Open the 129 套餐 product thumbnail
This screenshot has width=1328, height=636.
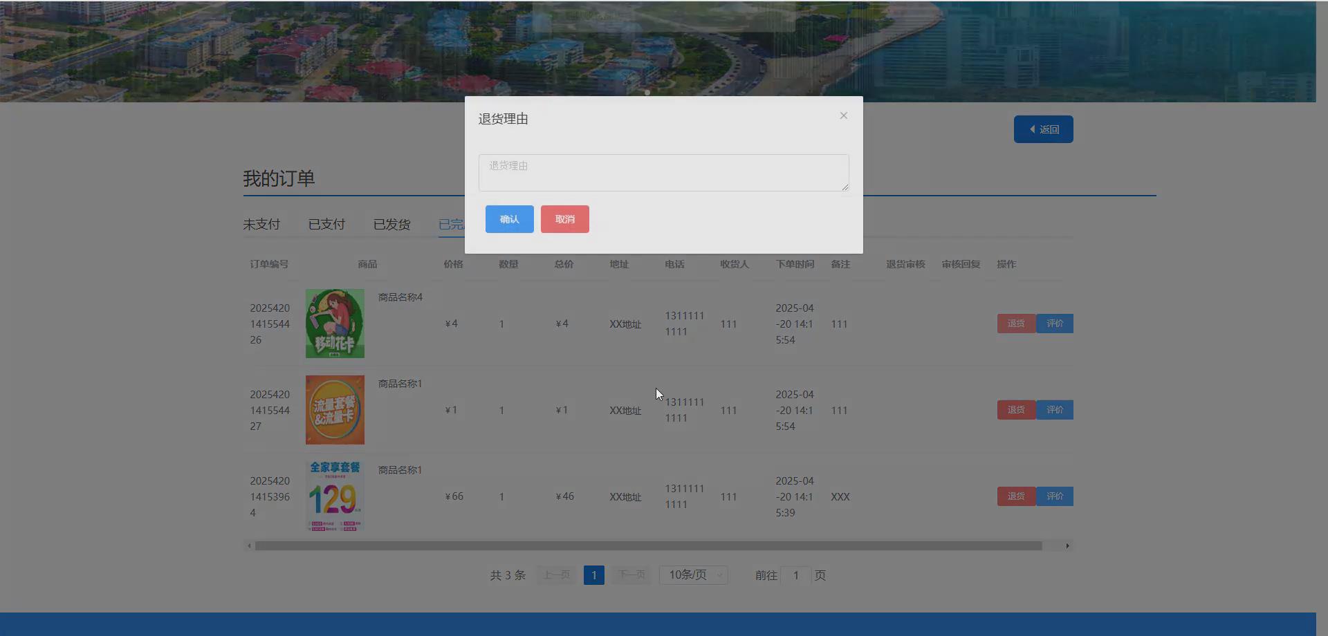coord(334,495)
